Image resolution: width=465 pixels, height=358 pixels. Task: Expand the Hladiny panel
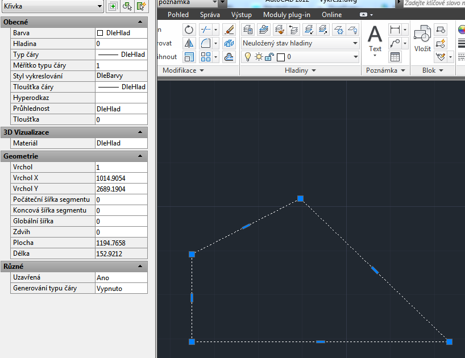pyautogui.click(x=300, y=70)
